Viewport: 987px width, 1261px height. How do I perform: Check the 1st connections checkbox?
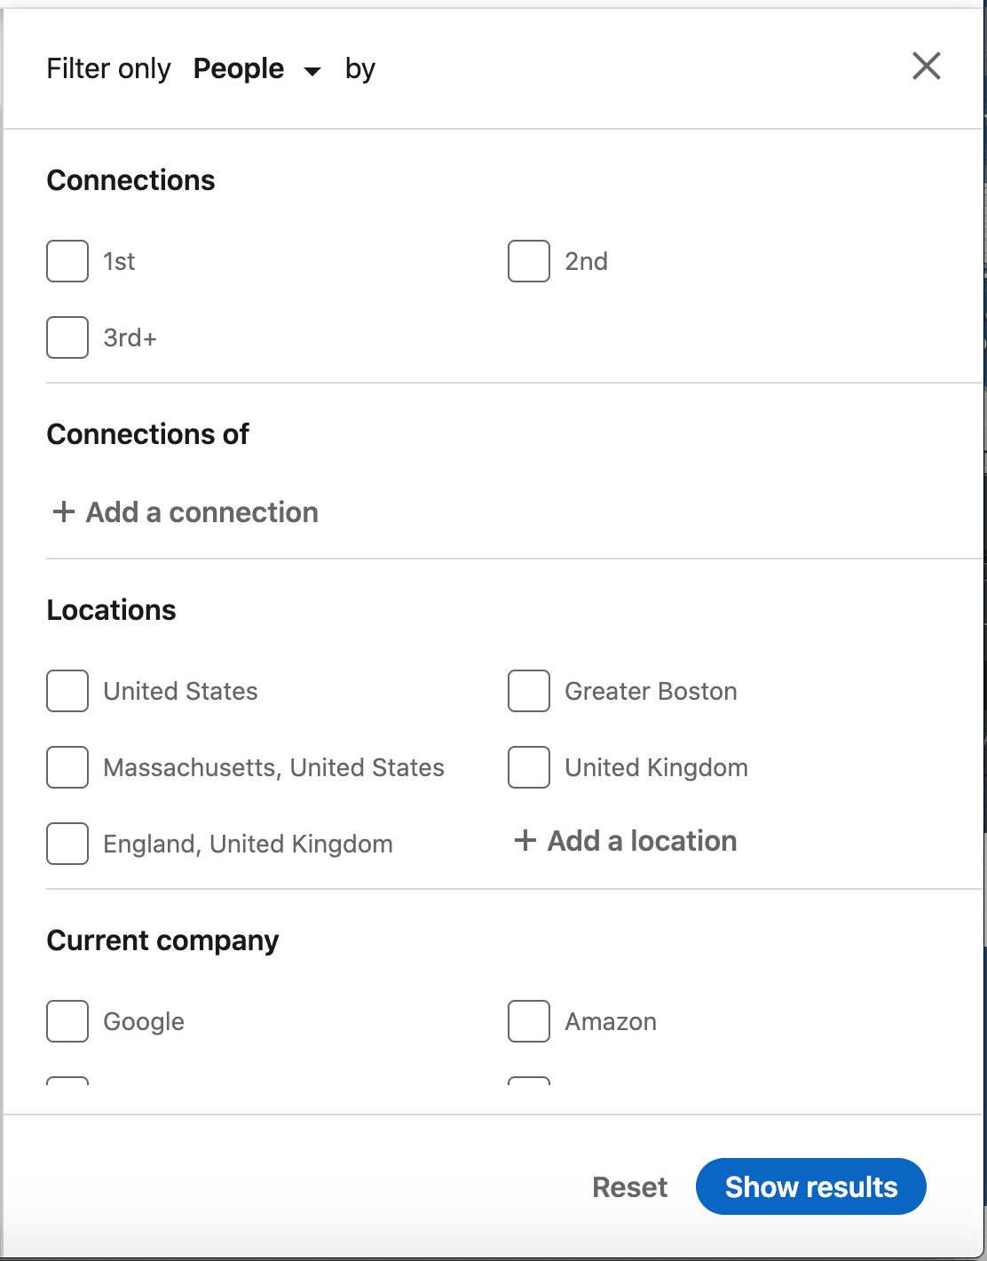(x=67, y=261)
